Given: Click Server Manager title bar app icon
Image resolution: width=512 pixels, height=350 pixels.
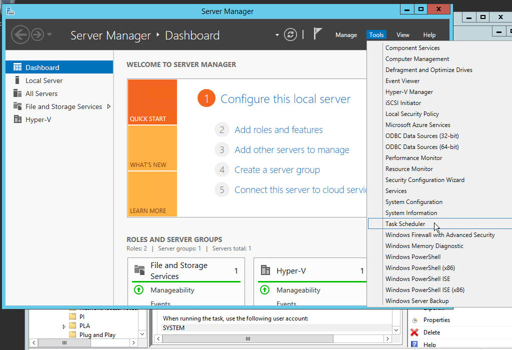Looking at the screenshot, I should click(10, 11).
